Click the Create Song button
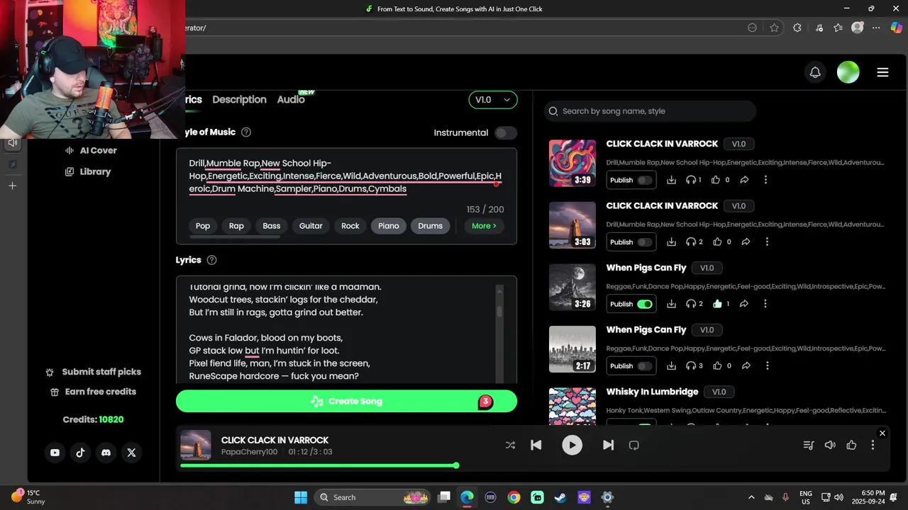The image size is (908, 510). coord(346,401)
